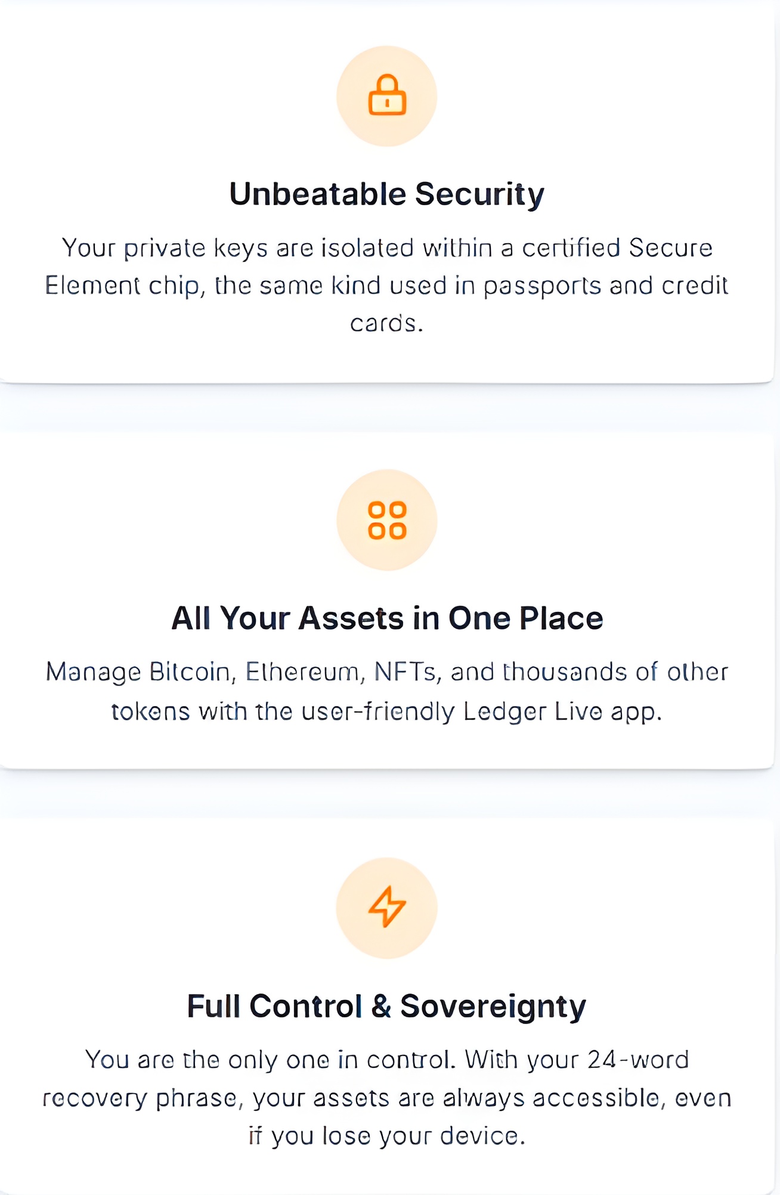Select the "Unbeatable Security" heading

point(387,194)
